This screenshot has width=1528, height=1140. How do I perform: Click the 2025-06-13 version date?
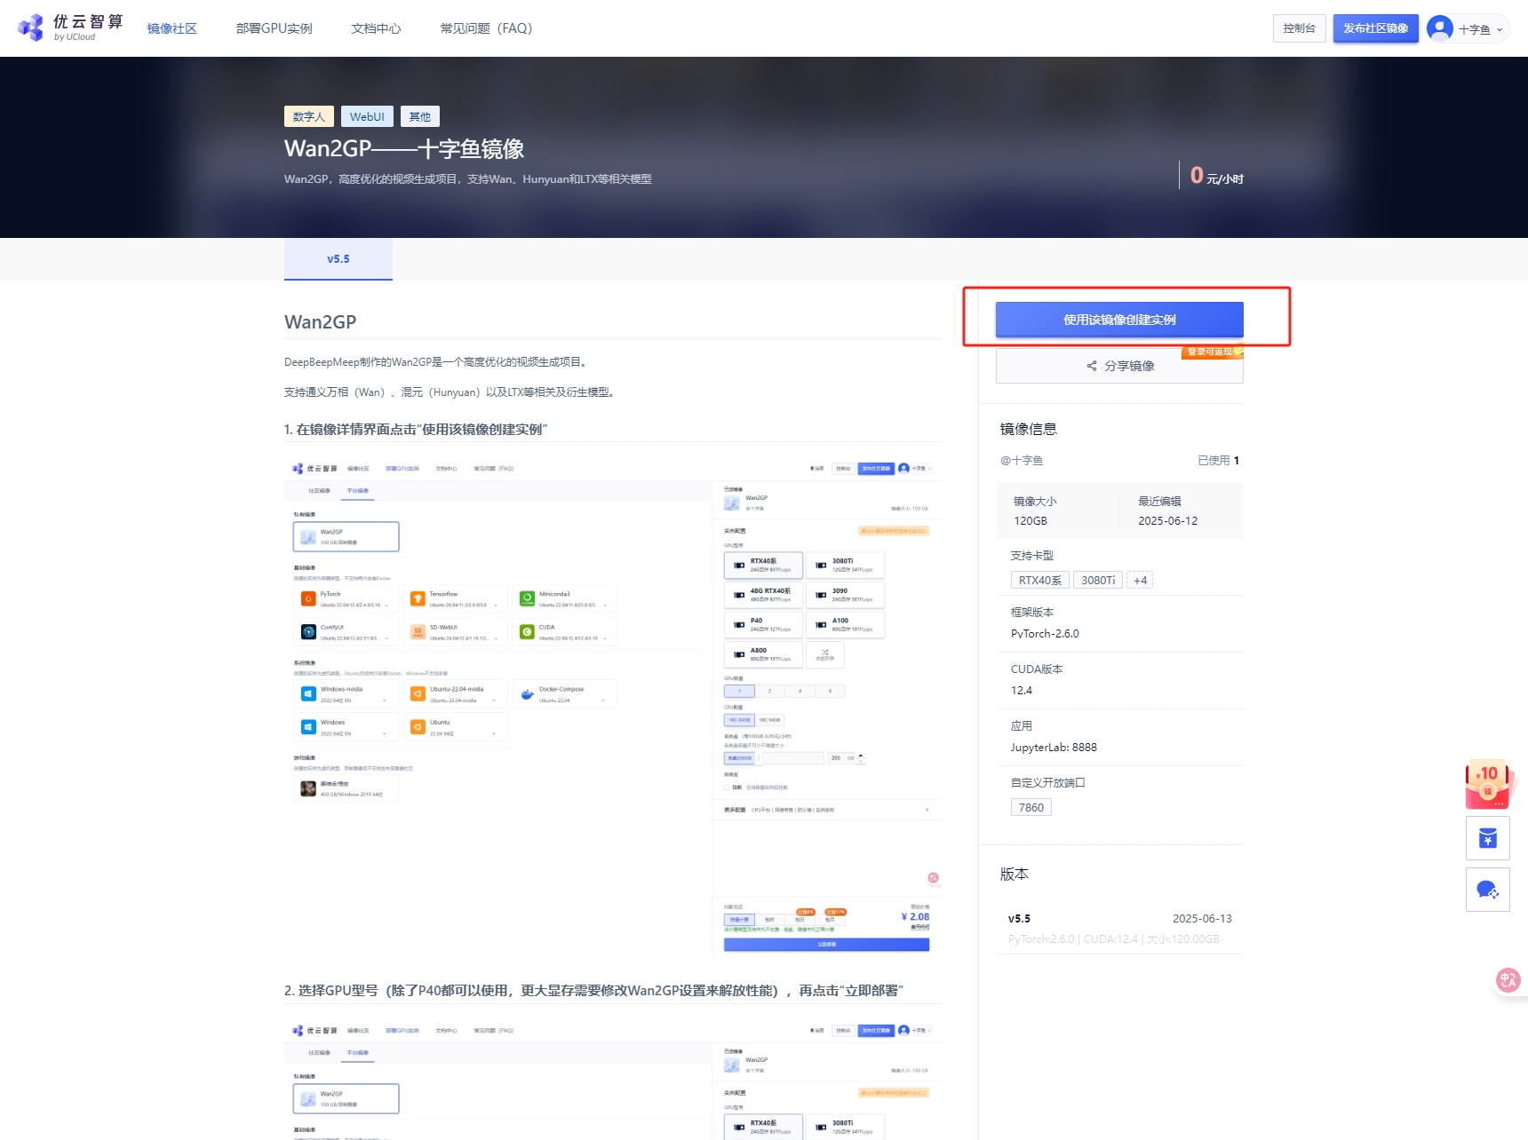(x=1202, y=918)
